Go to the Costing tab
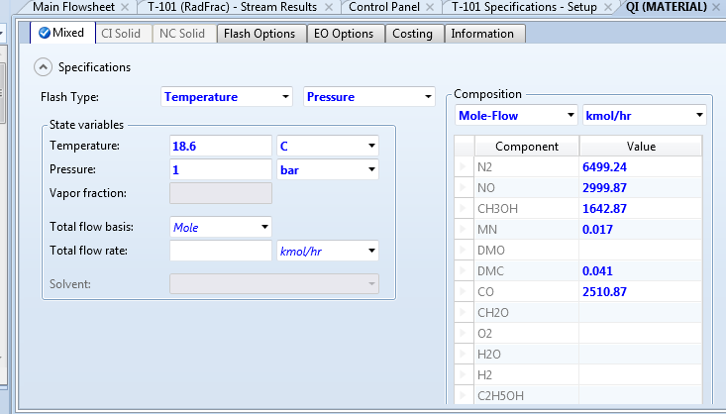 (x=413, y=34)
